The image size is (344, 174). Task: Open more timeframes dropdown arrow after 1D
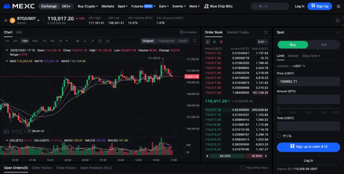[67, 41]
